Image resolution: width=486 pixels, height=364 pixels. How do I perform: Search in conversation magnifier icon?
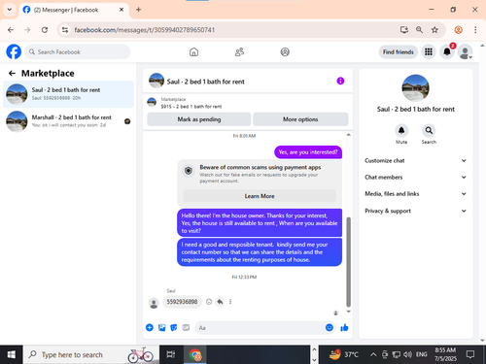point(429,130)
